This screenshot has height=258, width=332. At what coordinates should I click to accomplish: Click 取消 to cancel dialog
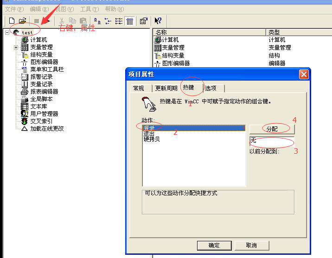click(251, 245)
